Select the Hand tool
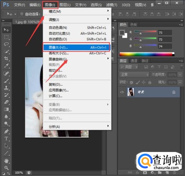The height and width of the screenshot is (176, 185). (x=7, y=161)
